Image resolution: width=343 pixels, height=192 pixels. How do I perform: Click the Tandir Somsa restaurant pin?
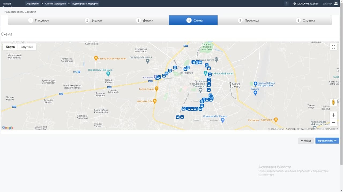(x=157, y=89)
